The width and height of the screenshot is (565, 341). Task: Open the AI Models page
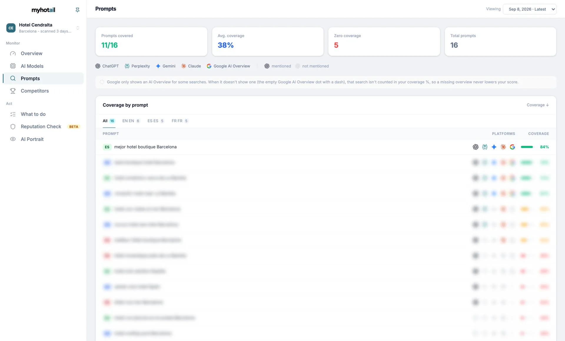[43, 66]
